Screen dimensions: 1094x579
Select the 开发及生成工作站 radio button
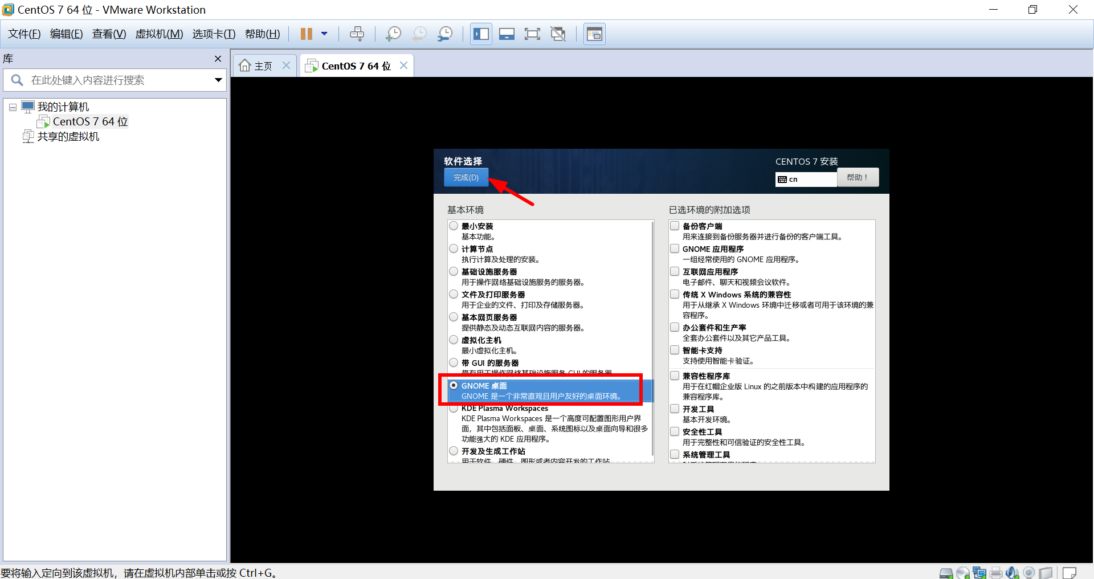point(454,451)
